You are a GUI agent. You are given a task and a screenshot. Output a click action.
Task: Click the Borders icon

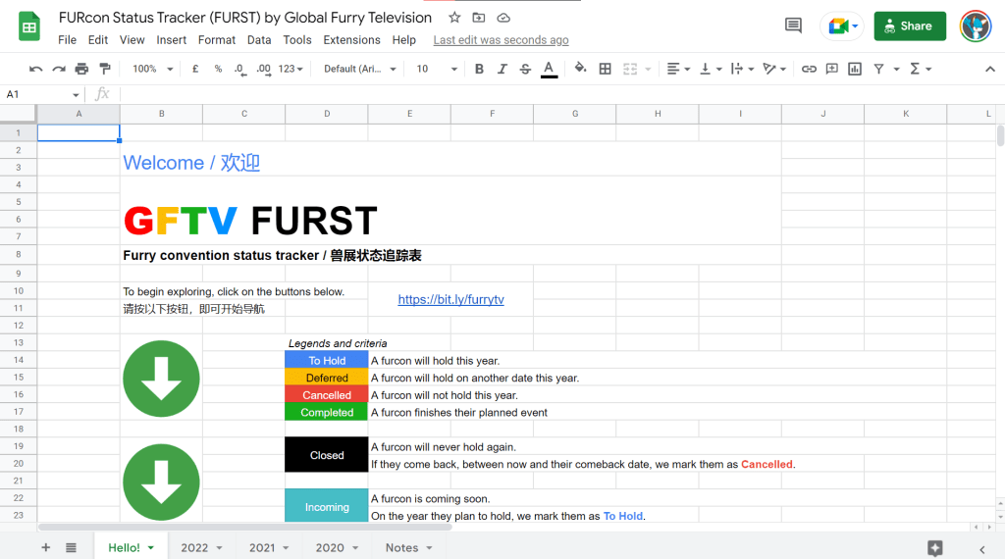[x=606, y=69]
